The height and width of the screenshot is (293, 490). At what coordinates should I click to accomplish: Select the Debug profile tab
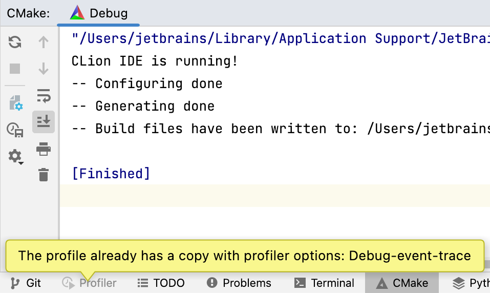[99, 13]
